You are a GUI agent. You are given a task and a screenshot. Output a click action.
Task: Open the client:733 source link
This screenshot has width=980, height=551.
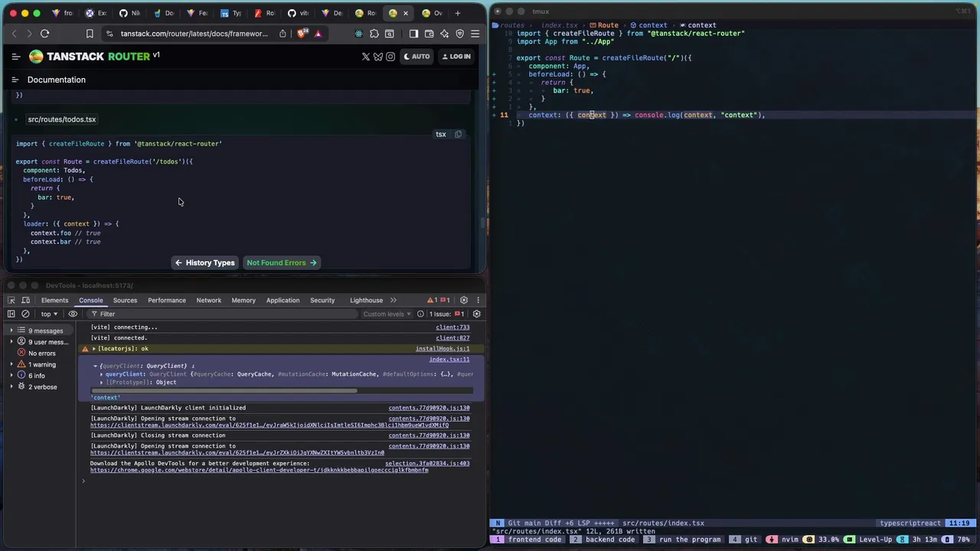coord(452,328)
